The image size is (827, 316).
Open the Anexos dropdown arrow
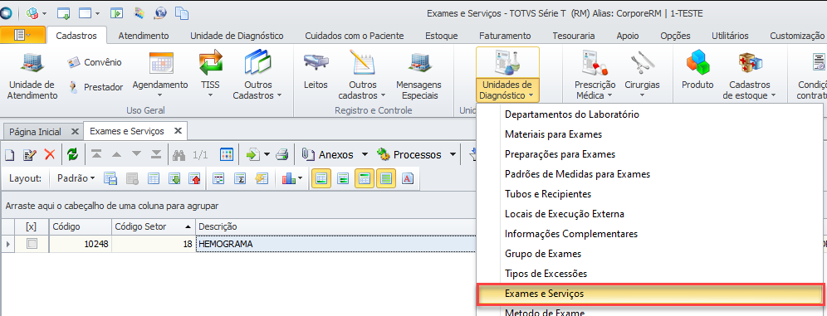pos(365,155)
